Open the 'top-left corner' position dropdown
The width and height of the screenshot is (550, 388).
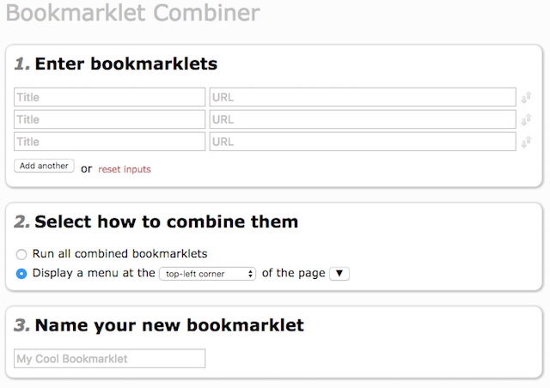coord(207,274)
